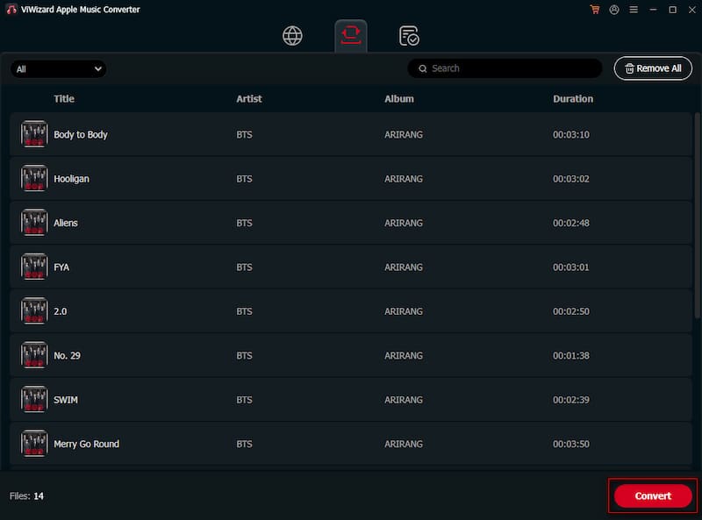This screenshot has width=702, height=520.
Task: Select FYA album thumbnail
Action: point(34,267)
